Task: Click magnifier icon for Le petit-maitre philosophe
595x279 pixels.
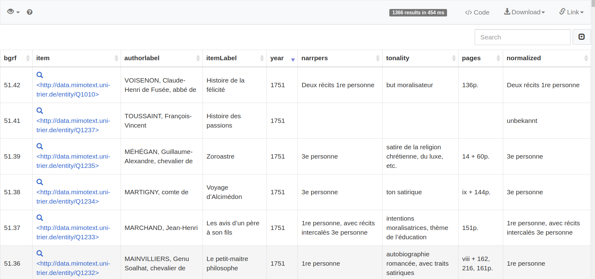Action: [x=40, y=253]
